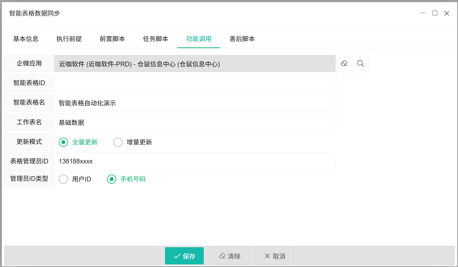The image size is (458, 267).
Task: Close the 智能表格数据同步 dialog
Action: (447, 13)
